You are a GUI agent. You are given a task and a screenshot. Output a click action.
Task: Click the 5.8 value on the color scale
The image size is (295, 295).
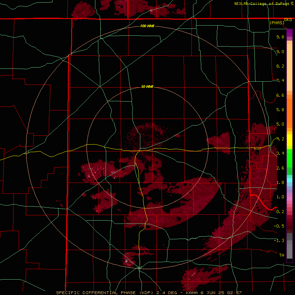point(280,110)
